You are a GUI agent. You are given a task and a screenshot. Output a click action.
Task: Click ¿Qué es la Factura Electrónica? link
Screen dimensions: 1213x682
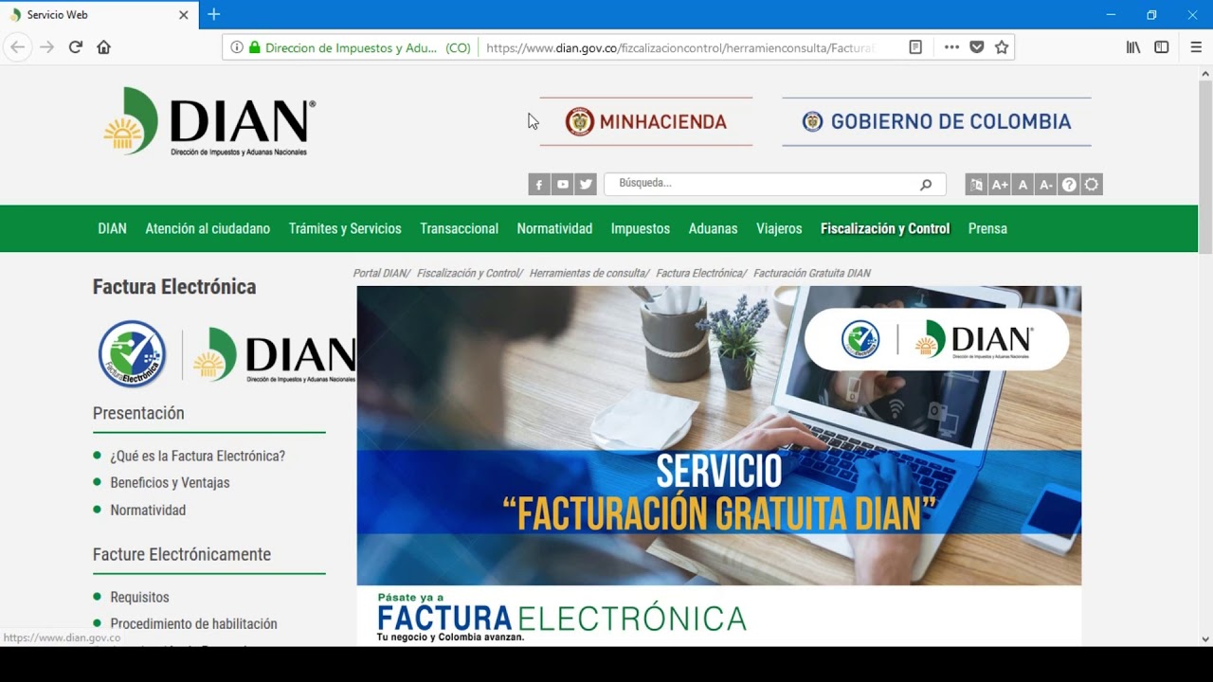click(x=197, y=456)
